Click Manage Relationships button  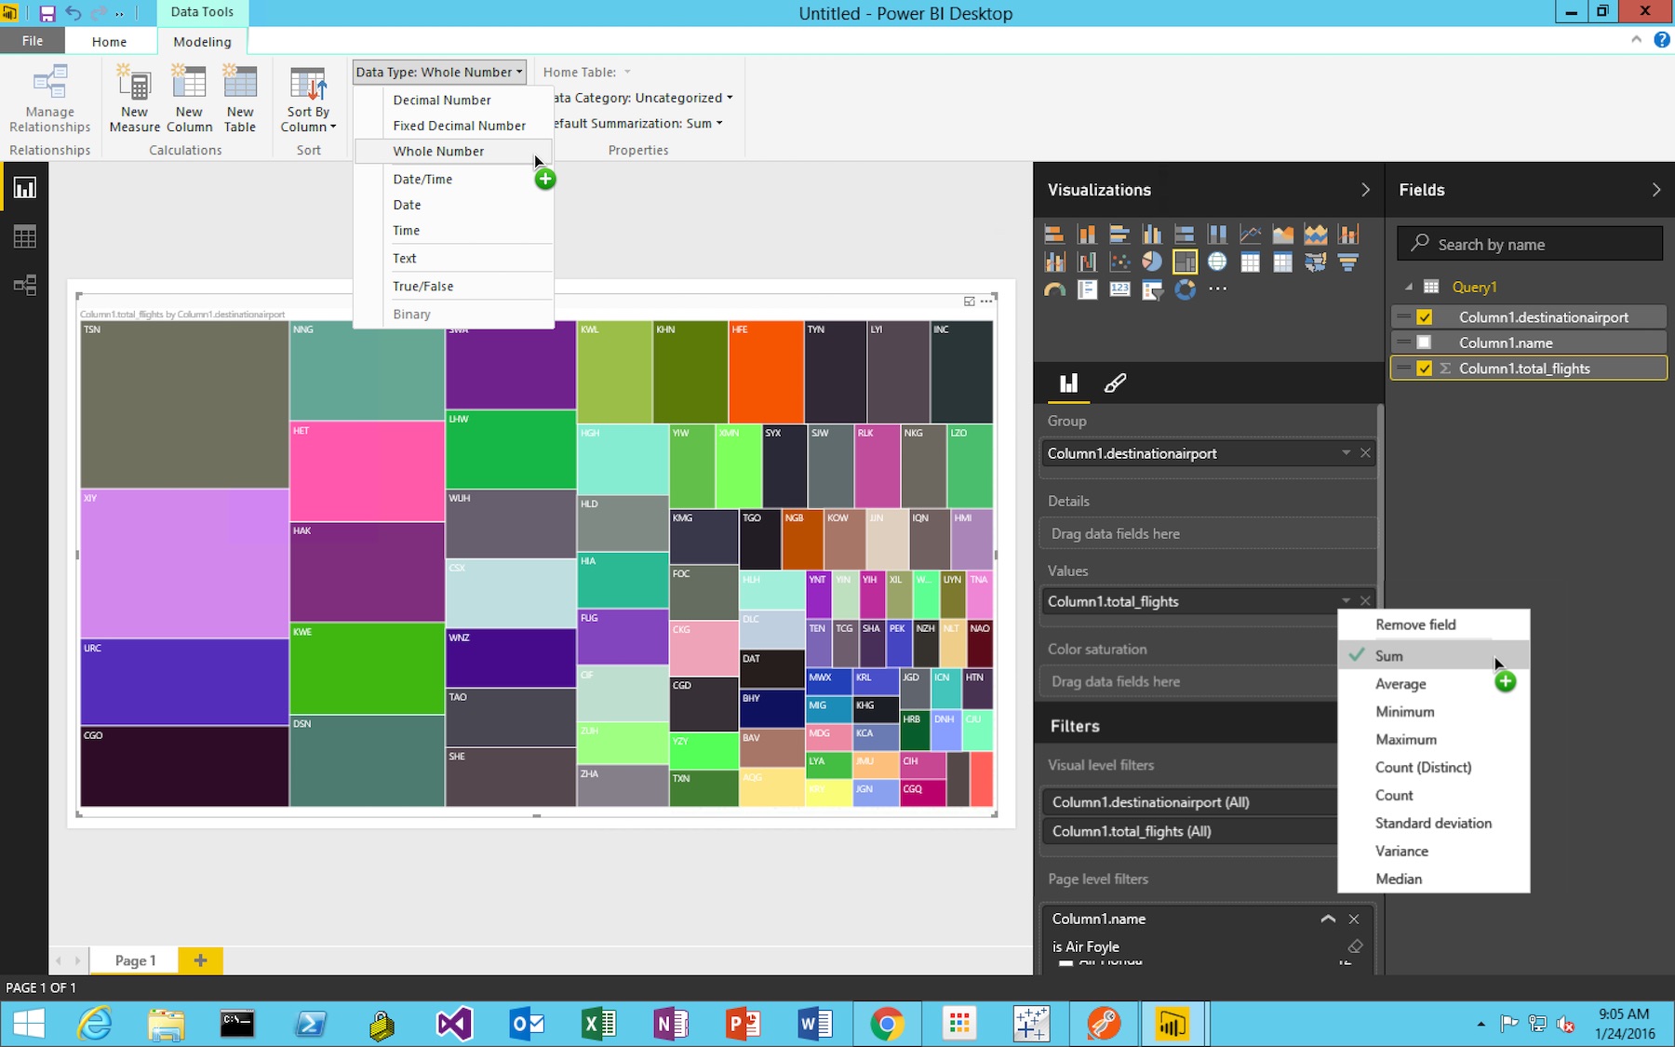[50, 100]
